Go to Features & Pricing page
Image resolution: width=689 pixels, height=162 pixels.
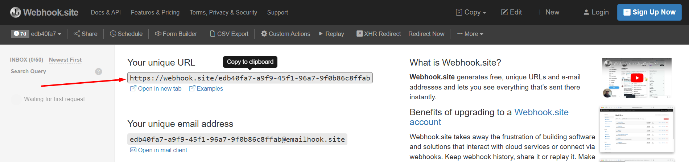155,12
